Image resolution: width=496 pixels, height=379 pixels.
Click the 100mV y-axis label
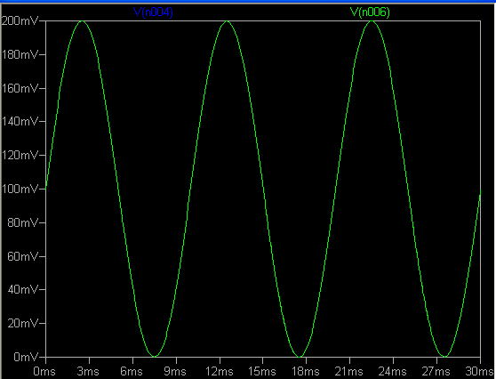20,189
